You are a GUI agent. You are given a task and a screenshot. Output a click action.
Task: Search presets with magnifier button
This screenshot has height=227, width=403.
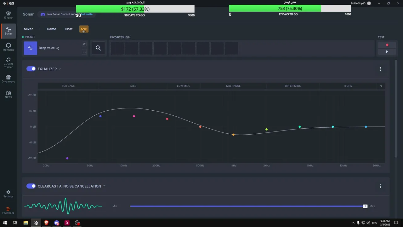coord(98,48)
